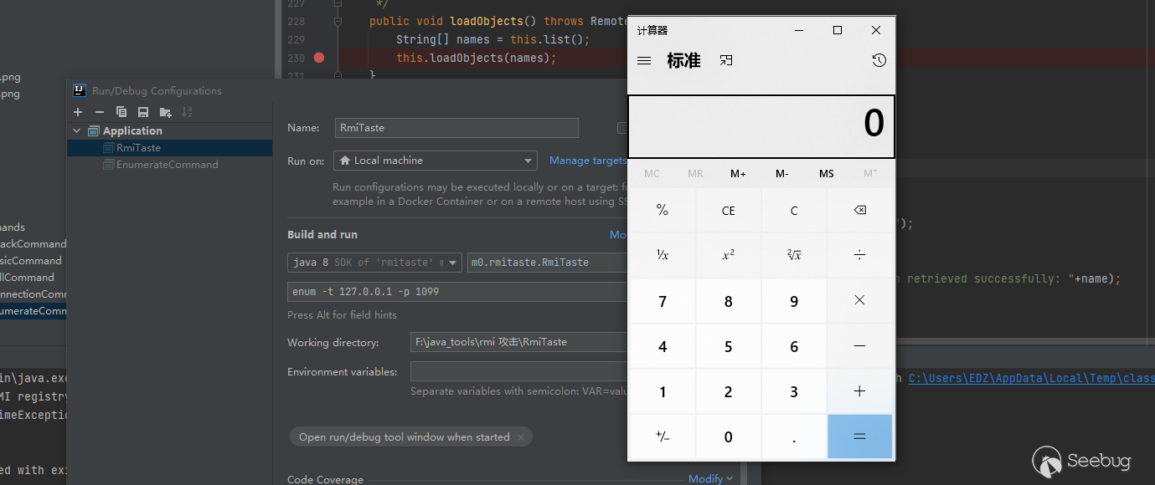
Task: Open the calculator history icon
Action: pos(879,60)
